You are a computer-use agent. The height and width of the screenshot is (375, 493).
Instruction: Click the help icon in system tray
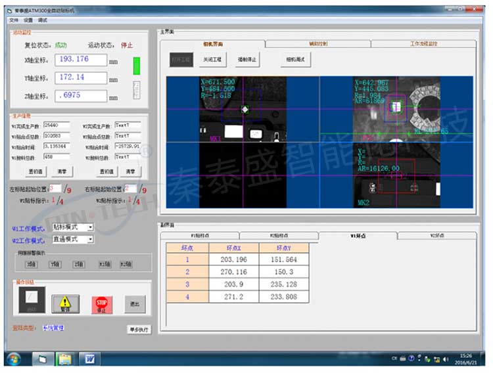point(411,359)
